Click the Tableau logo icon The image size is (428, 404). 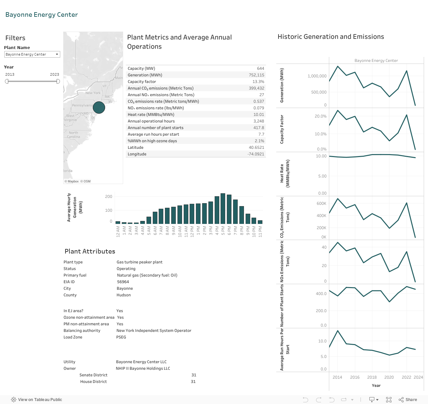pos(13,400)
